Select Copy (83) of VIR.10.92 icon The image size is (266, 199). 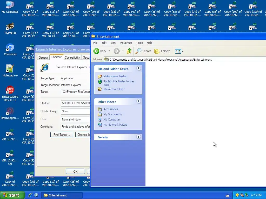[x=213, y=9]
